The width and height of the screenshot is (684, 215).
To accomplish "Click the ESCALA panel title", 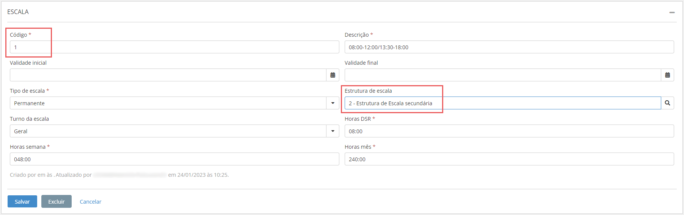I will coord(18,12).
